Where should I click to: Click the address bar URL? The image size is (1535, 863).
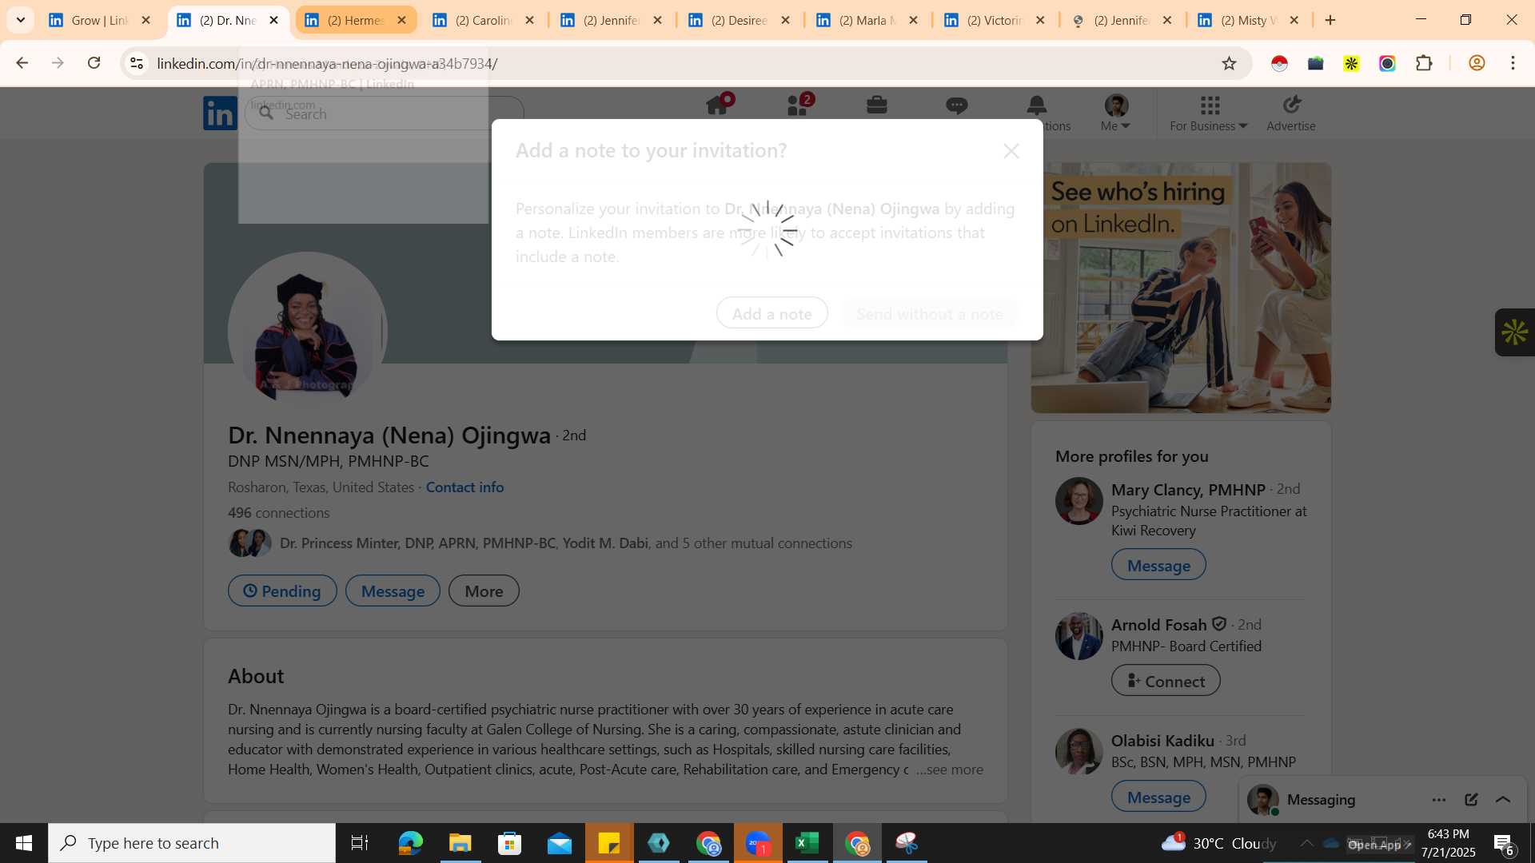pos(327,63)
